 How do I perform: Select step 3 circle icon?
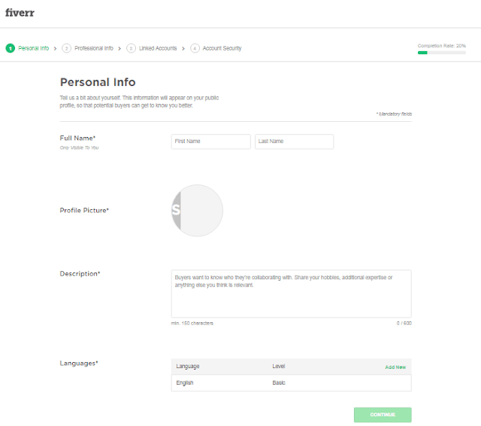pos(131,48)
